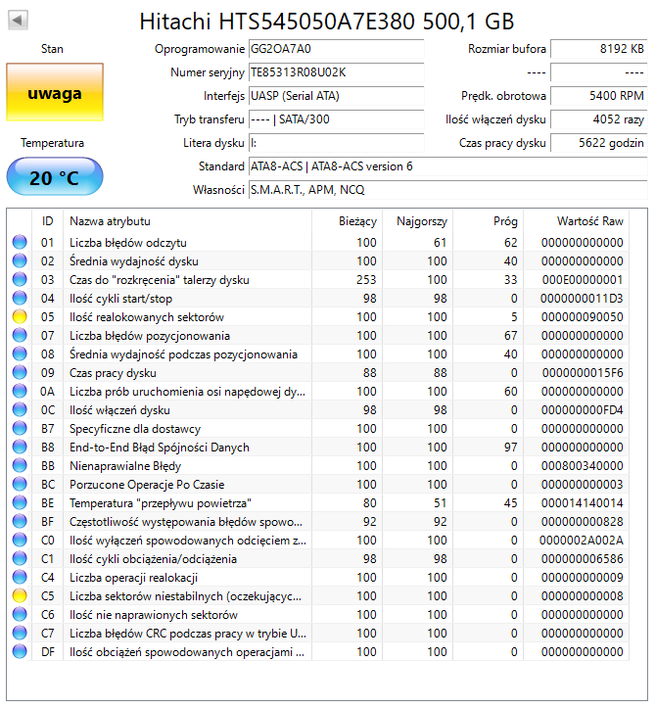The image size is (656, 708).
Task: Click the Oprogramowanie field GG2OA7A0
Action: pos(337,49)
